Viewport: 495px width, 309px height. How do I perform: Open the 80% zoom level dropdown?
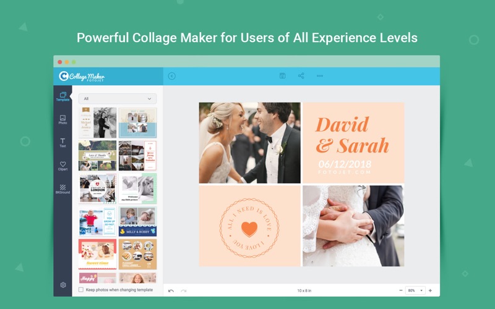[x=415, y=290]
